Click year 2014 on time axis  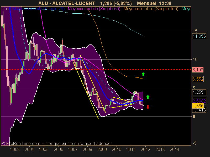point(175,149)
